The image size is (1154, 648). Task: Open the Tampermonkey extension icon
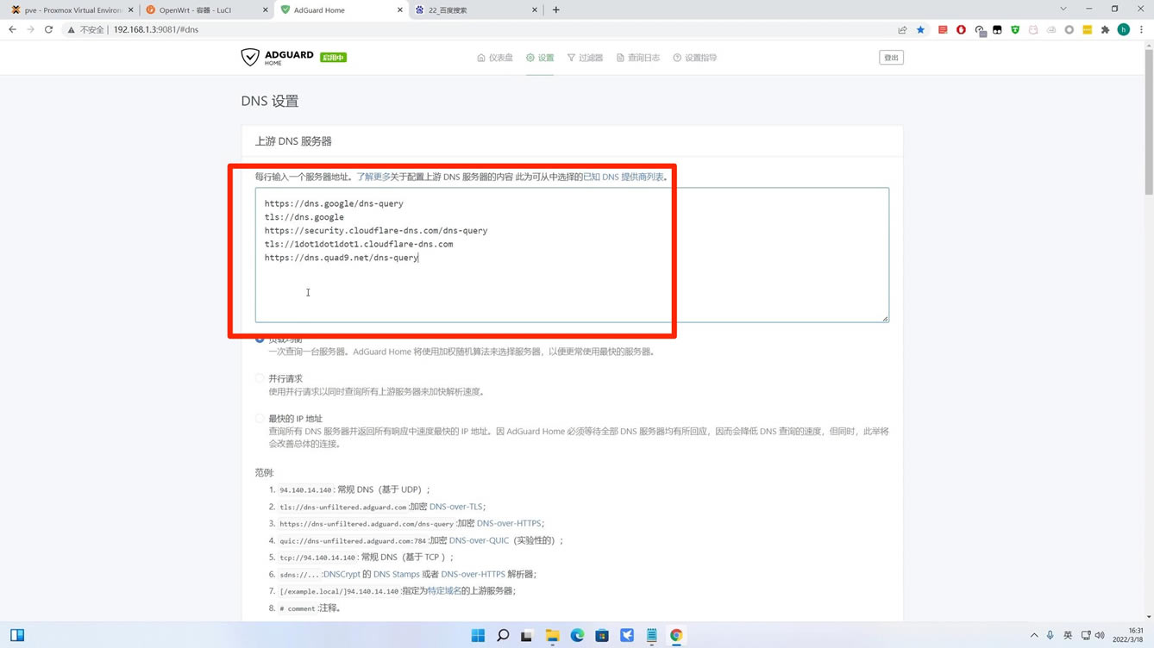tap(997, 30)
